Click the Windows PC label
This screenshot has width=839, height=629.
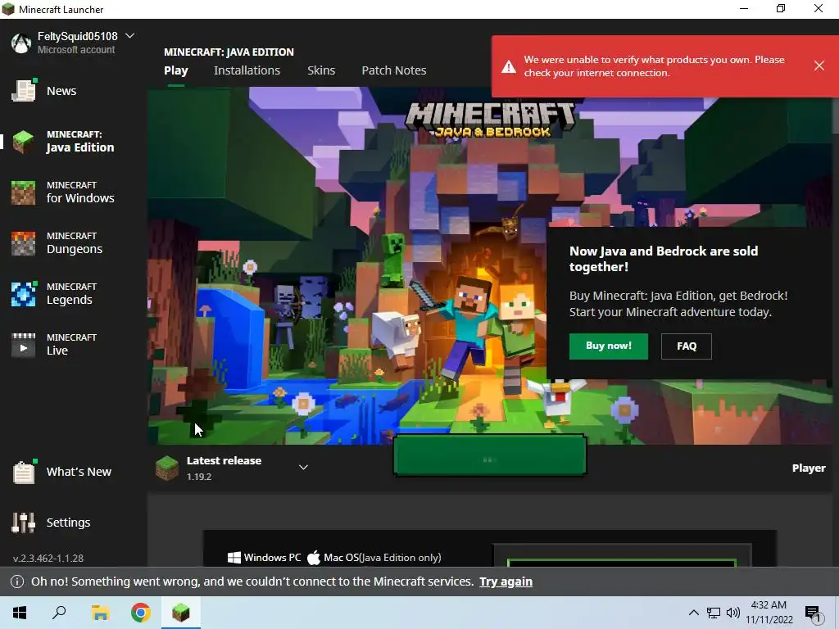[x=272, y=558]
